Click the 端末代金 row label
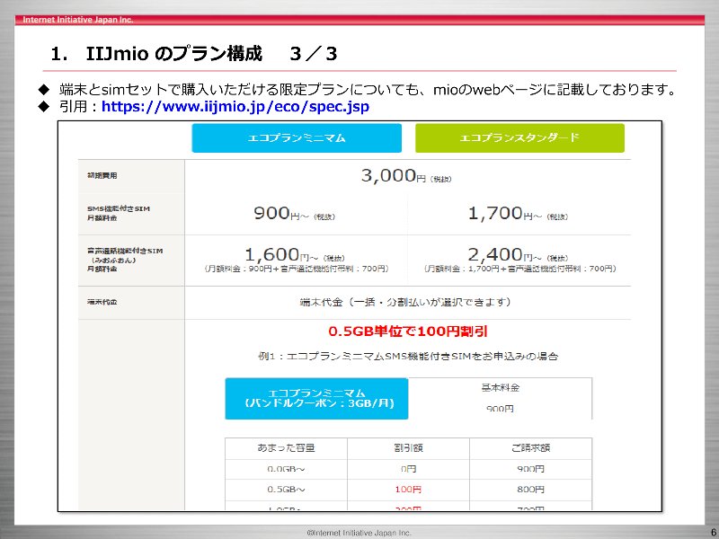This screenshot has width=719, height=539. point(102,302)
